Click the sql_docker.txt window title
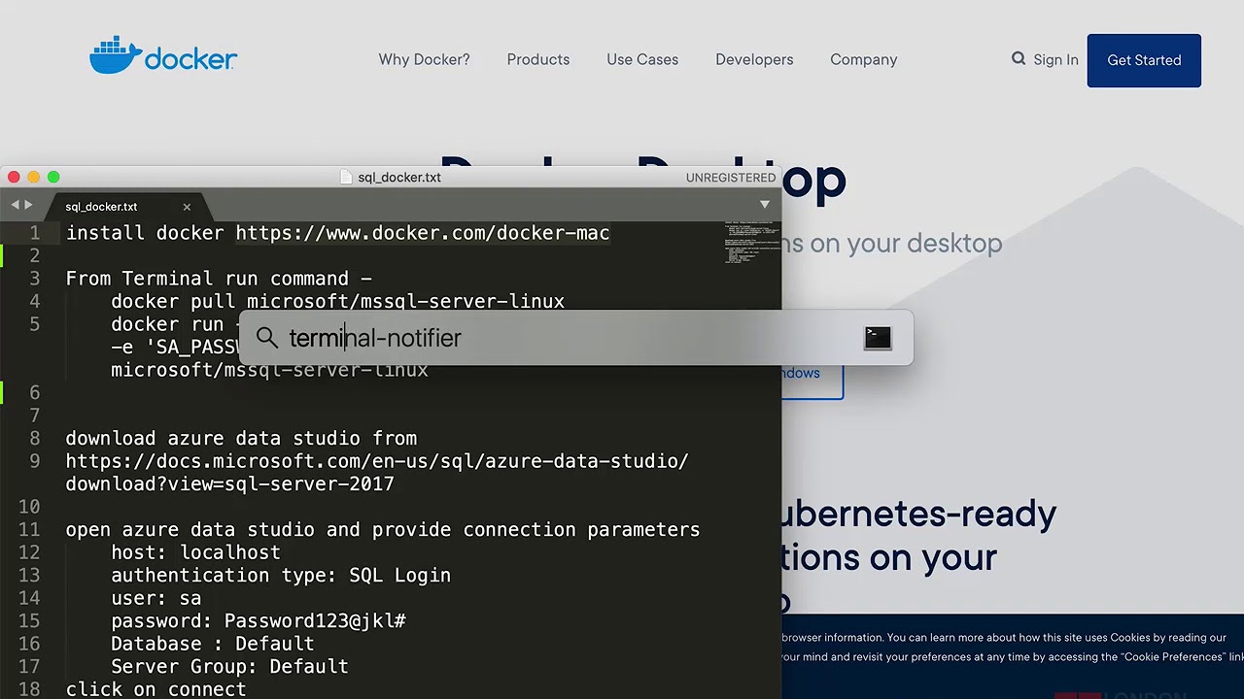The height and width of the screenshot is (699, 1244). click(398, 178)
